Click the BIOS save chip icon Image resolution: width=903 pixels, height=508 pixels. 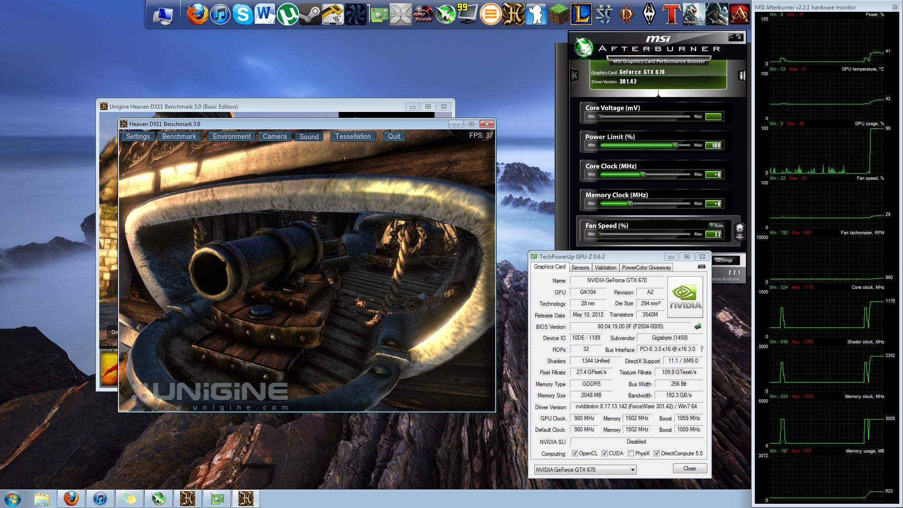[x=698, y=326]
